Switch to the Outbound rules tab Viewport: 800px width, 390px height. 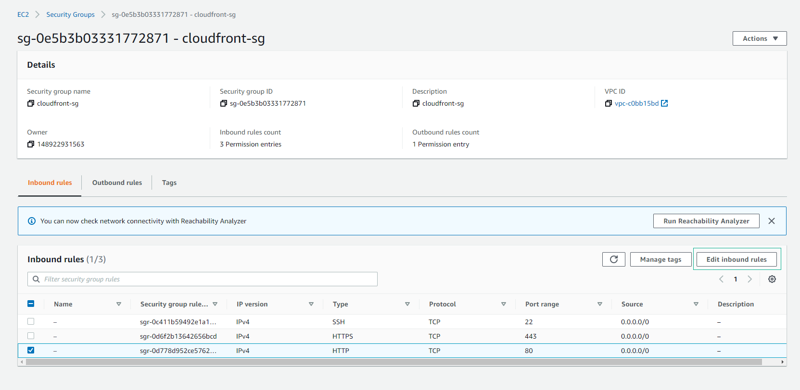[117, 183]
